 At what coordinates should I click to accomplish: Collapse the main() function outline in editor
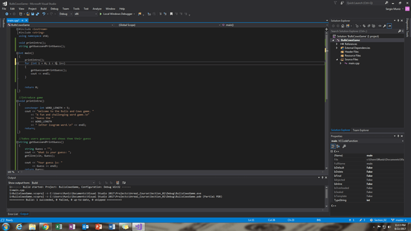tap(17, 53)
